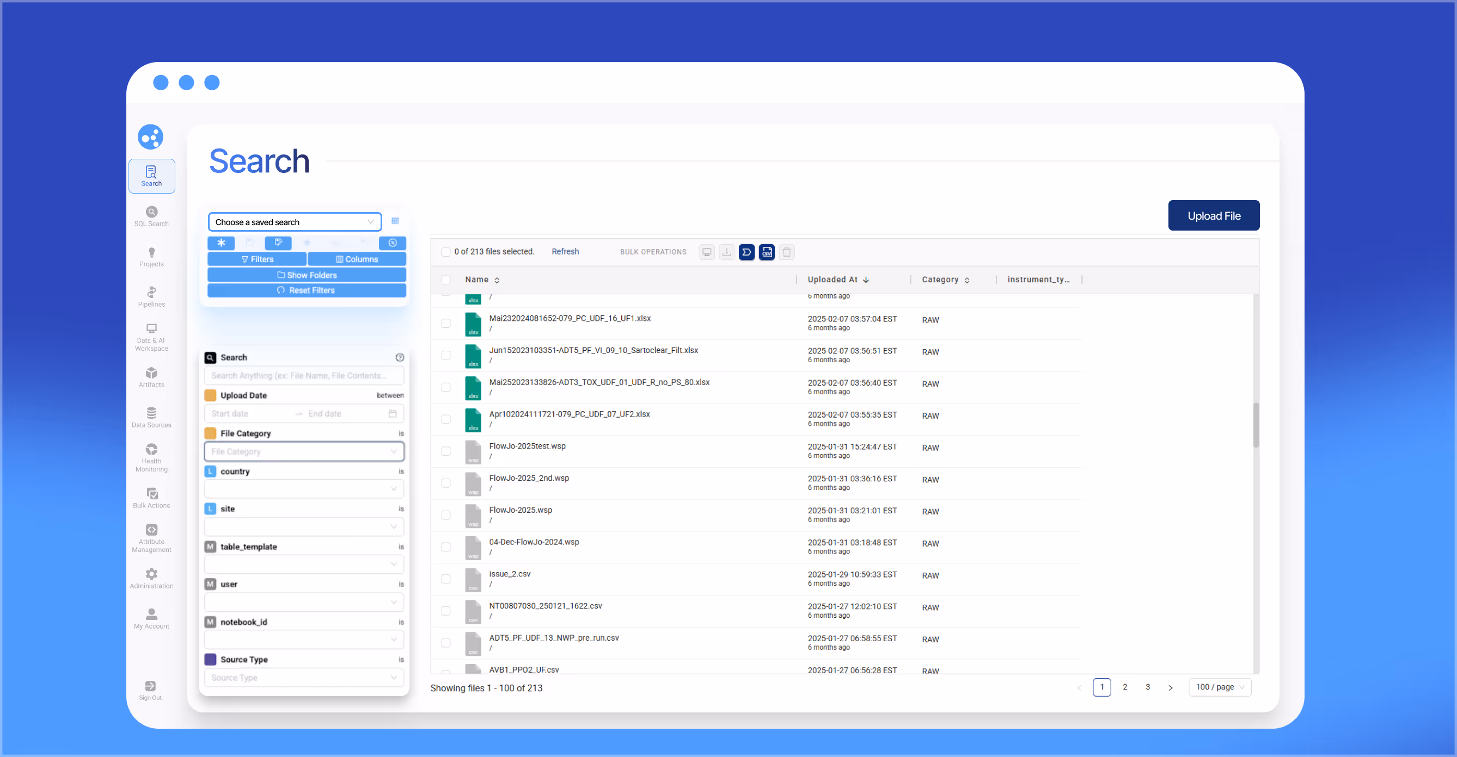Open SQL Search in sidebar

(151, 216)
